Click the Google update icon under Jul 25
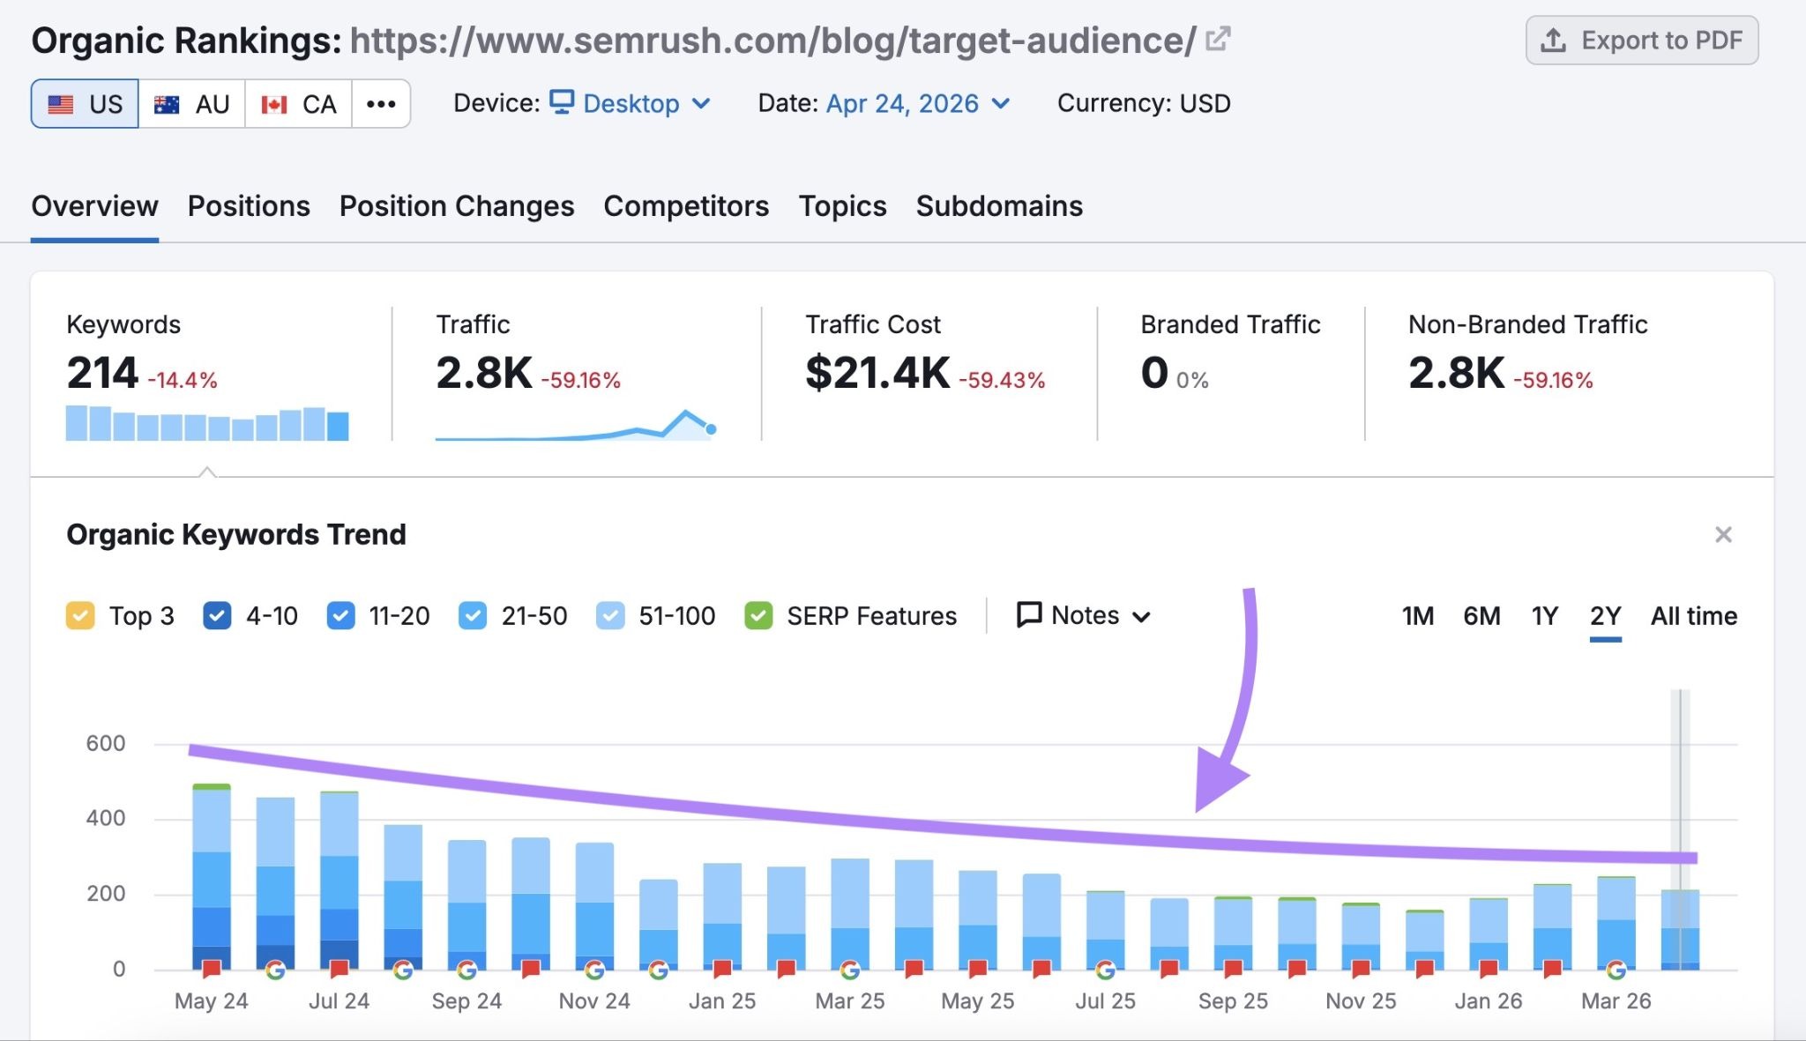 1106,970
